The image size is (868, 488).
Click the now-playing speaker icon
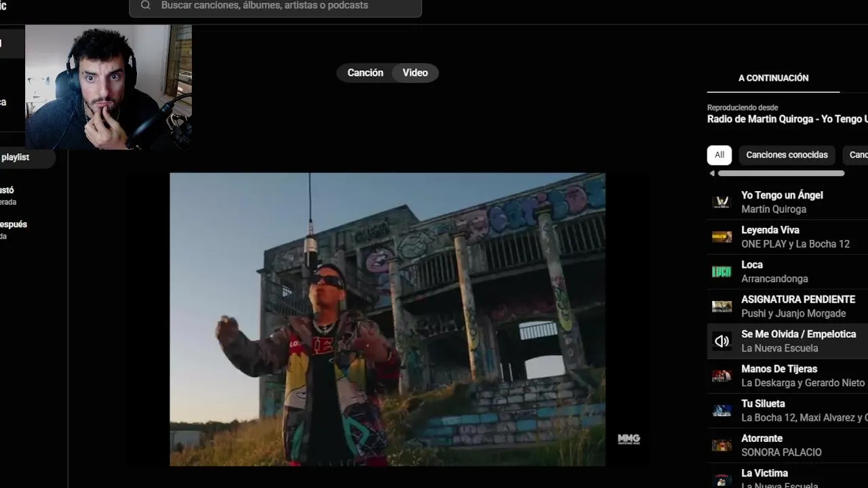(722, 341)
